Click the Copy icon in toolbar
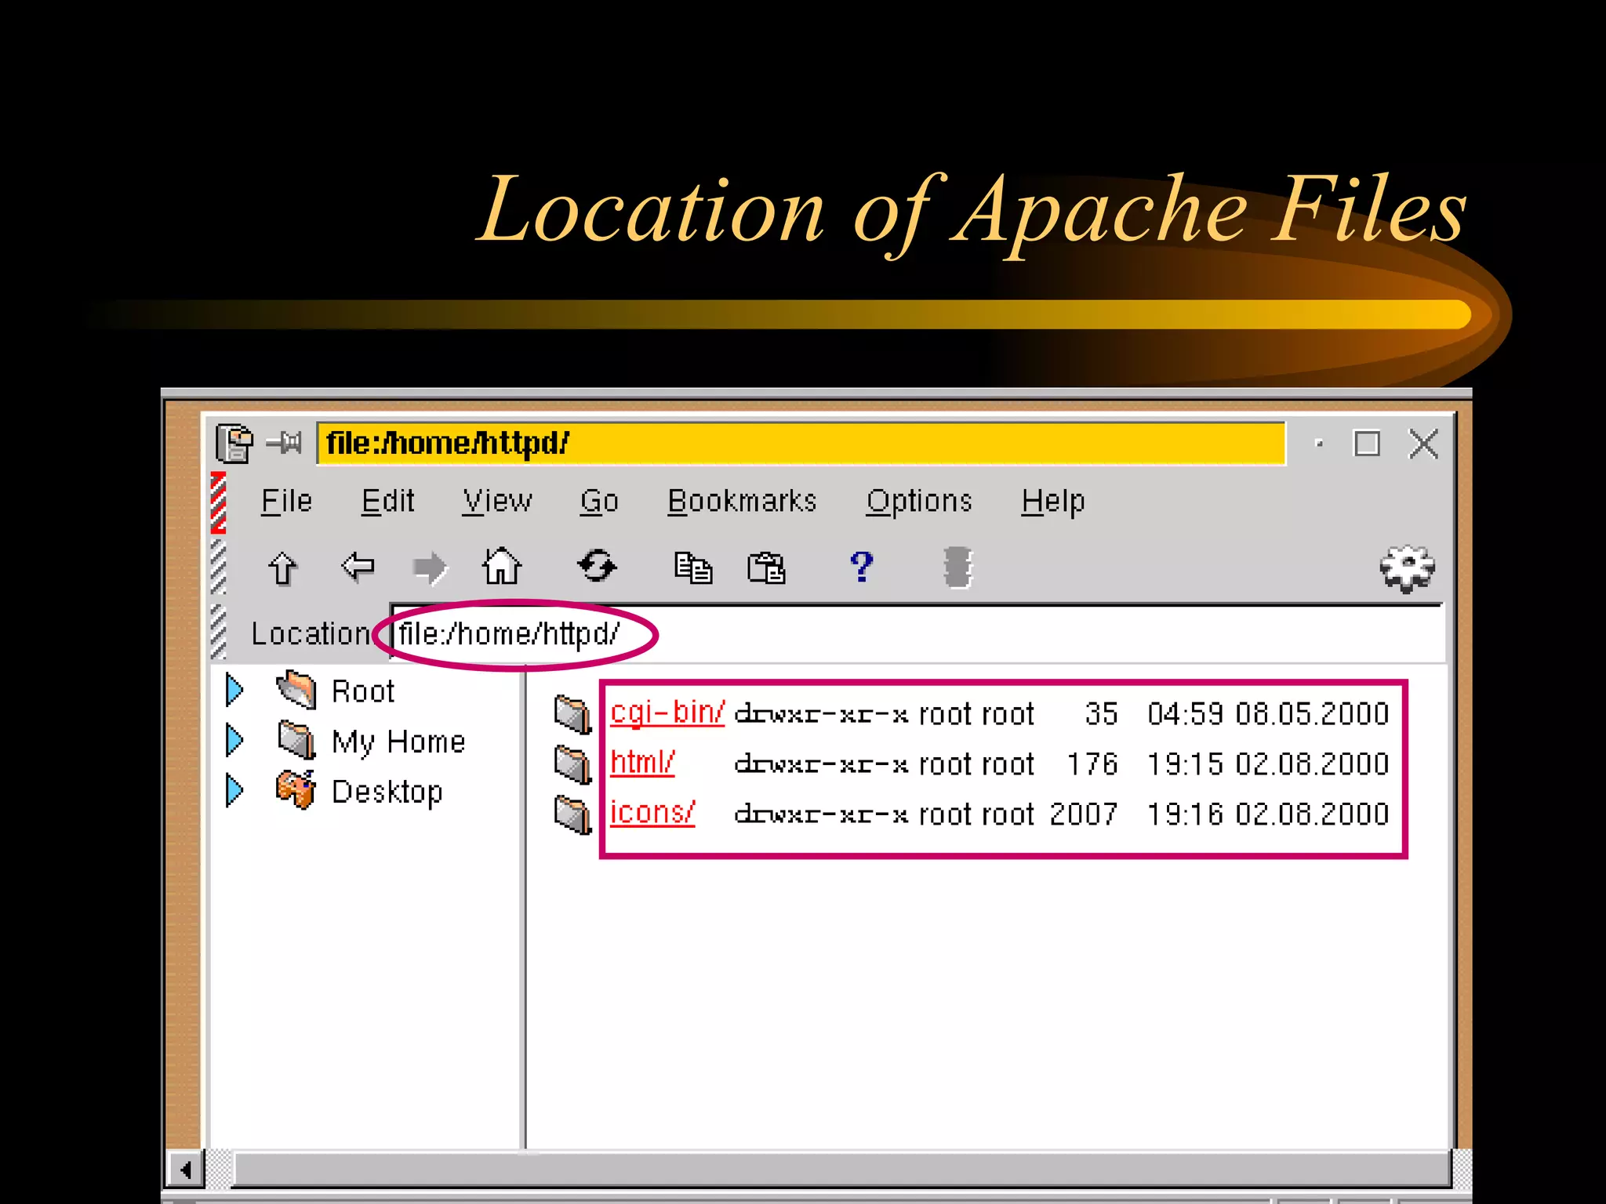The image size is (1606, 1204). (x=693, y=568)
